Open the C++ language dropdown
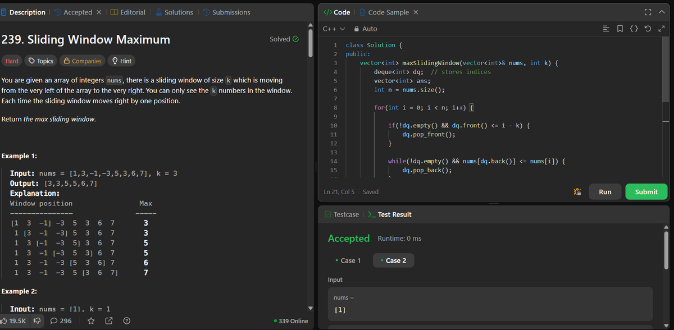This screenshot has height=330, width=674. (334, 29)
